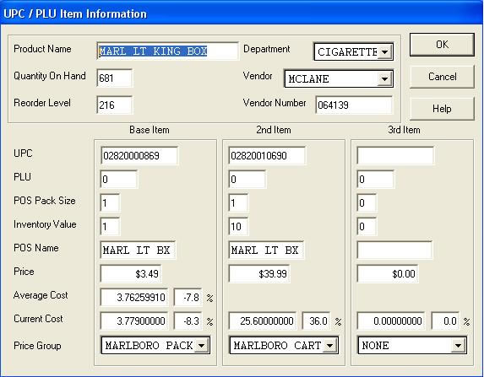Click Average Cost percent field -7.8
484x377 pixels.
(x=188, y=297)
